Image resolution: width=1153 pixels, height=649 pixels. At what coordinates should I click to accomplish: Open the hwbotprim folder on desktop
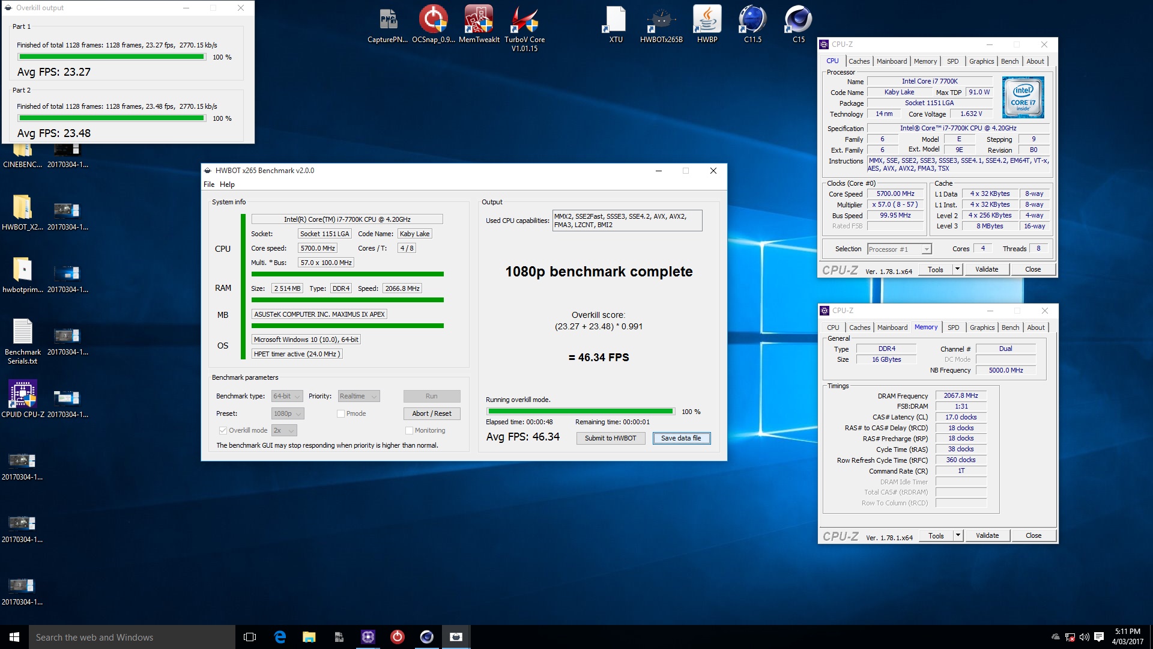pos(22,275)
